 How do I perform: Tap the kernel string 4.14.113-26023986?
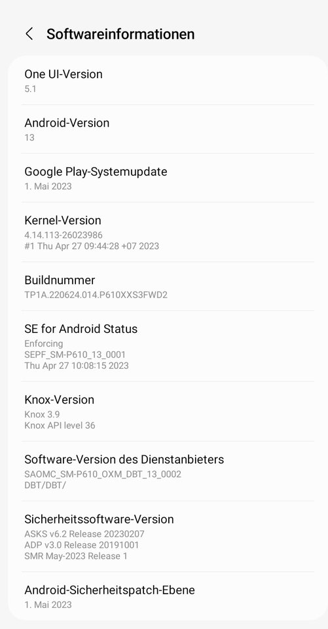coord(64,235)
